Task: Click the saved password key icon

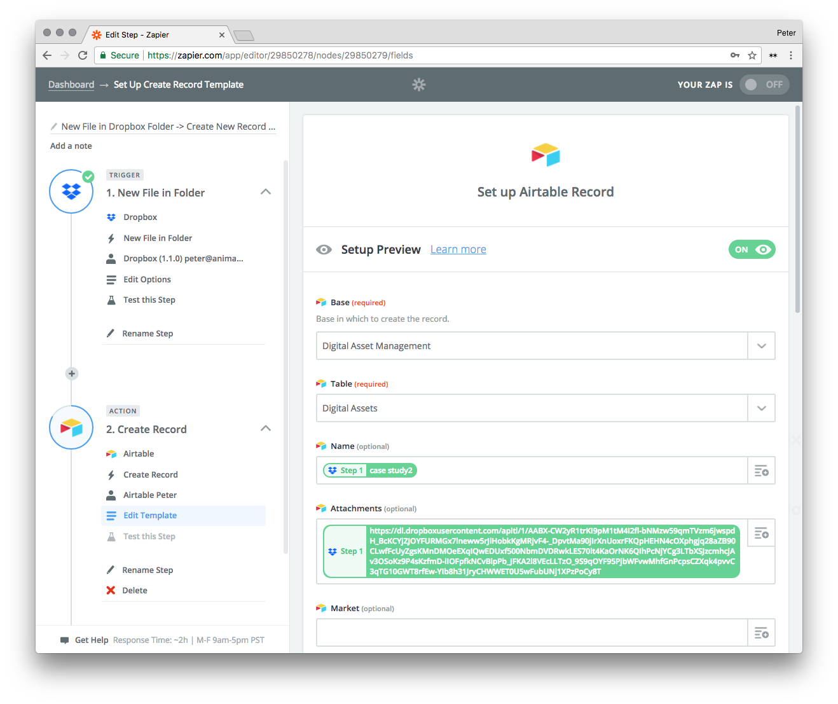Action: click(735, 55)
